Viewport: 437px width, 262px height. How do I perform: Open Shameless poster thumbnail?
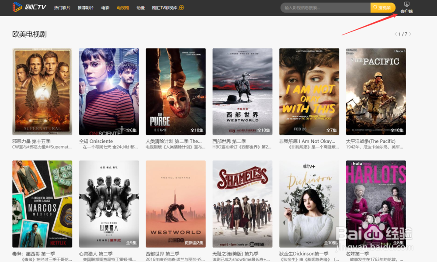click(x=243, y=204)
